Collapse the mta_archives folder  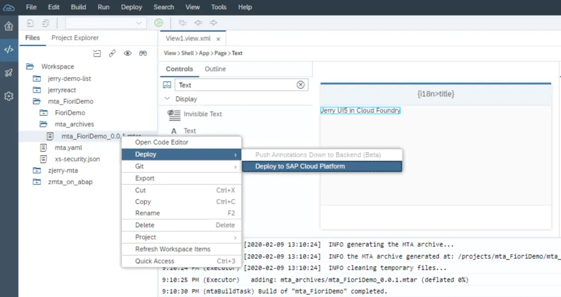tap(43, 124)
